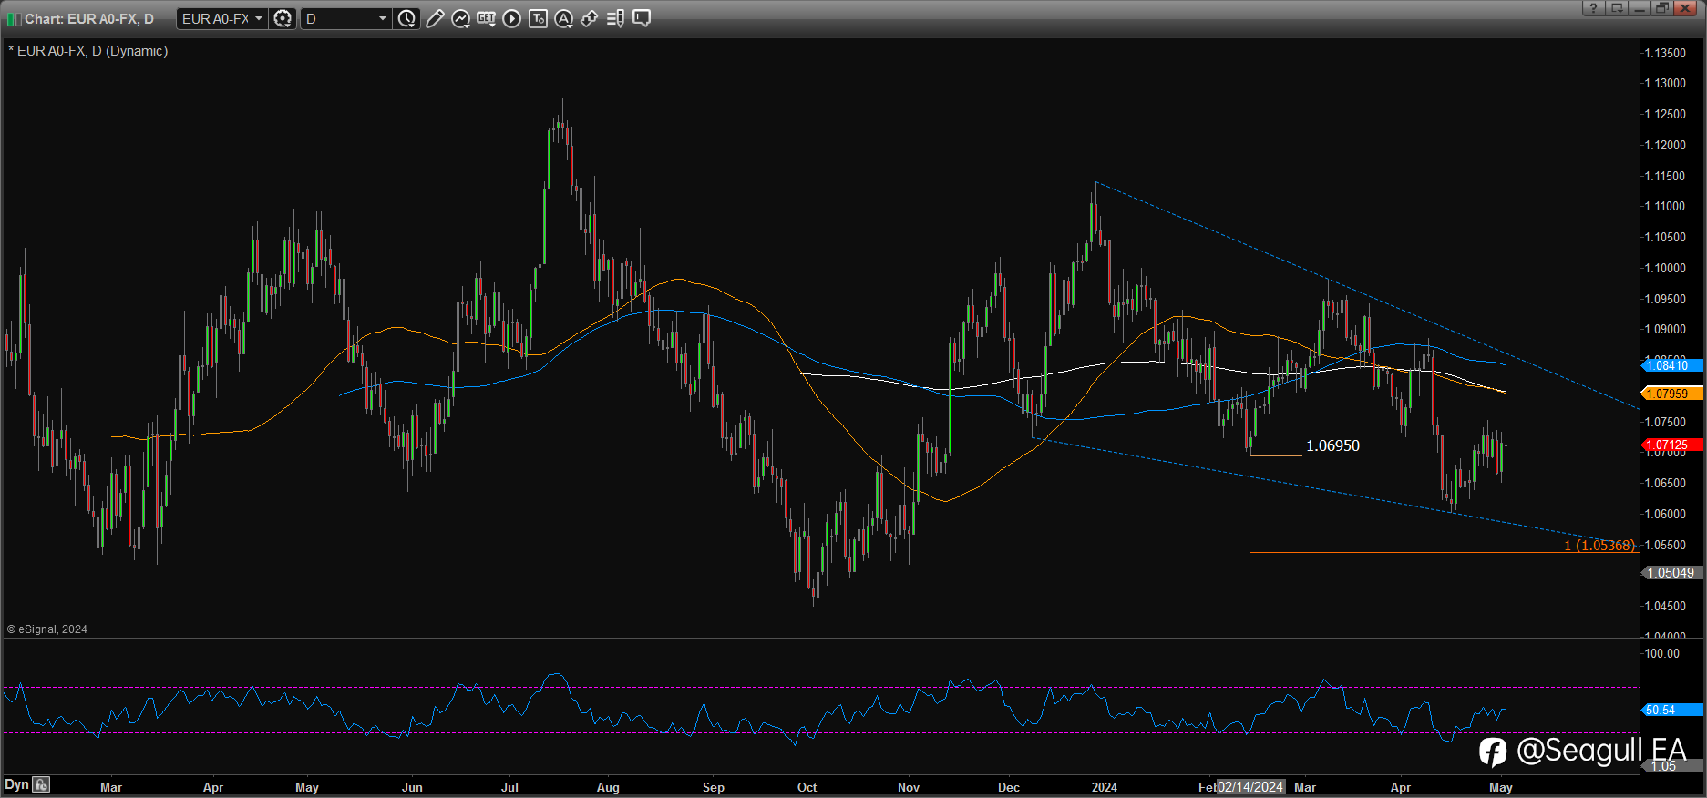
Task: Click the 'Chart: EUR A0-FX, D' window title
Action: click(89, 19)
